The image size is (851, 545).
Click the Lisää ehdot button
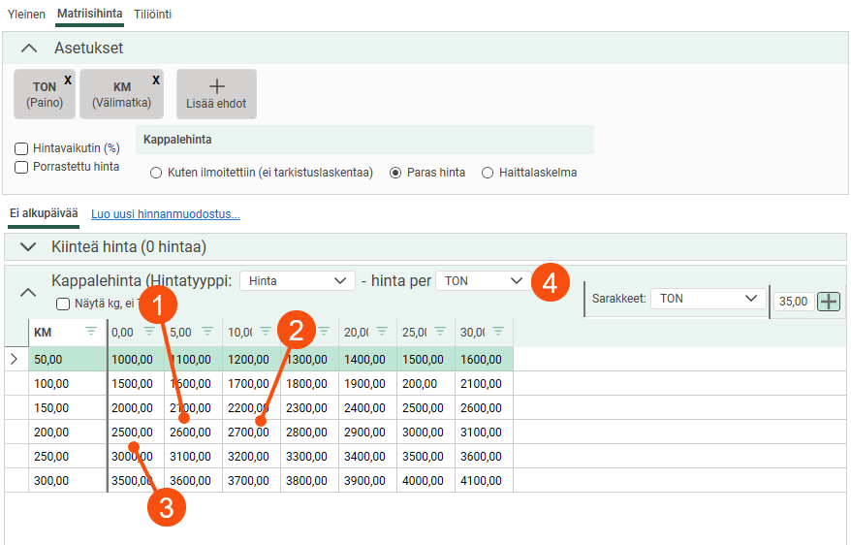pyautogui.click(x=216, y=93)
